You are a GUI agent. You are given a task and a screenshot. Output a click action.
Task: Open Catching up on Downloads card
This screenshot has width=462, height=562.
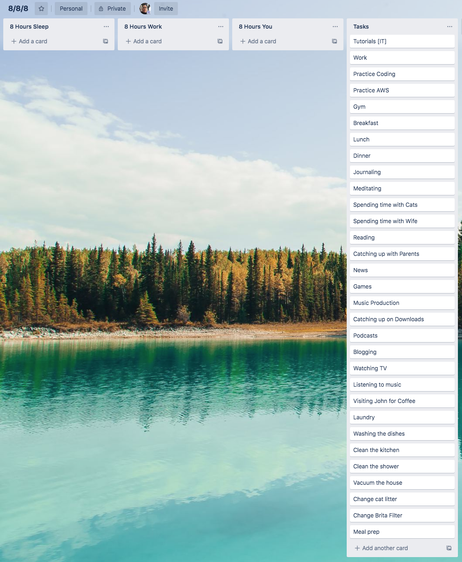click(x=402, y=319)
